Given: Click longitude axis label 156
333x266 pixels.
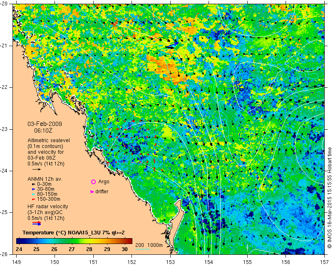Looking at the screenshot, I should tap(286, 262).
